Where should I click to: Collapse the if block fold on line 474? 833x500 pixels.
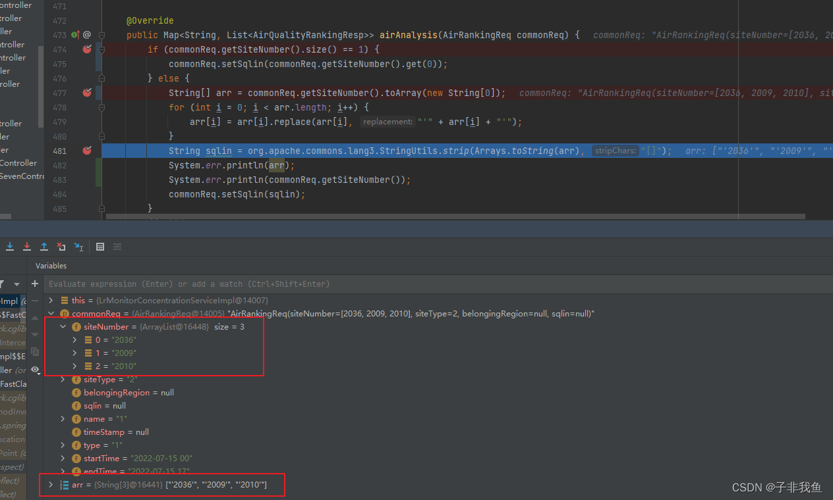pyautogui.click(x=102, y=49)
